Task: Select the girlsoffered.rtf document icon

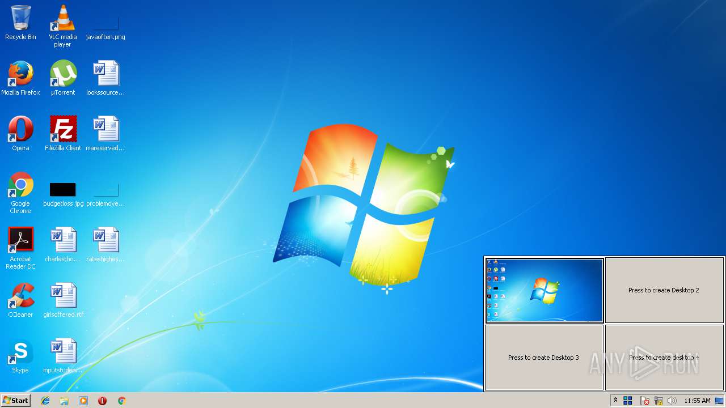Action: coord(62,300)
